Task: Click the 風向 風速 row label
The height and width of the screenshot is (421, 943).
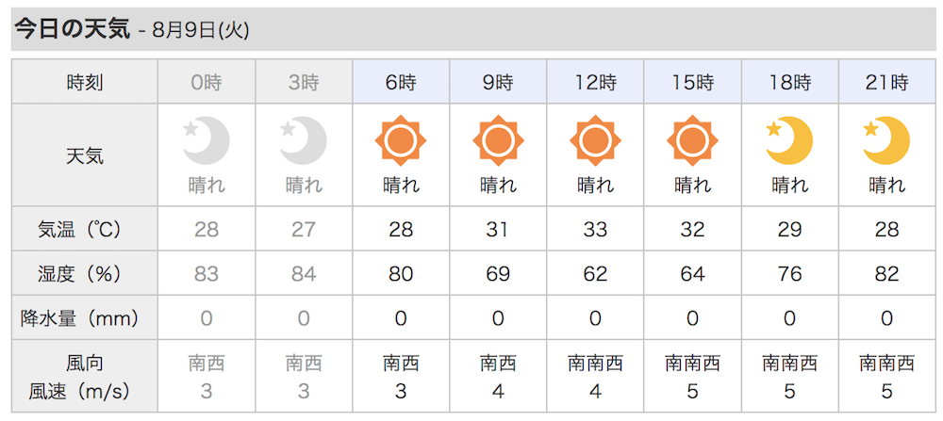Action: tap(85, 377)
